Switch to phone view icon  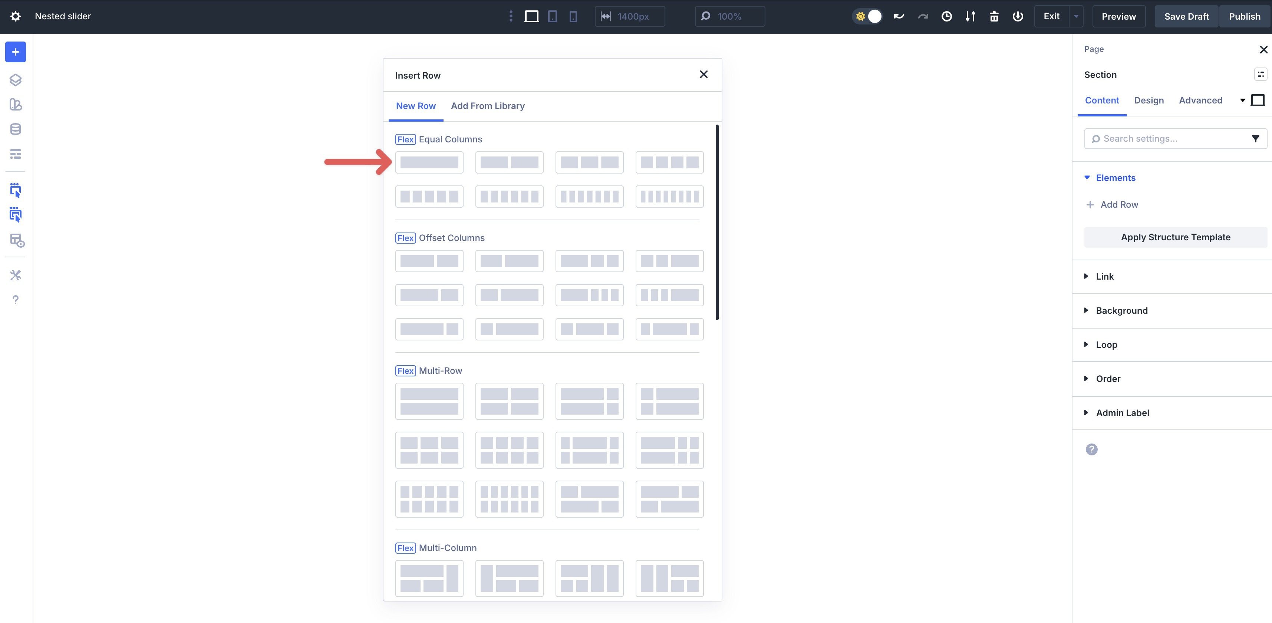[x=573, y=16]
